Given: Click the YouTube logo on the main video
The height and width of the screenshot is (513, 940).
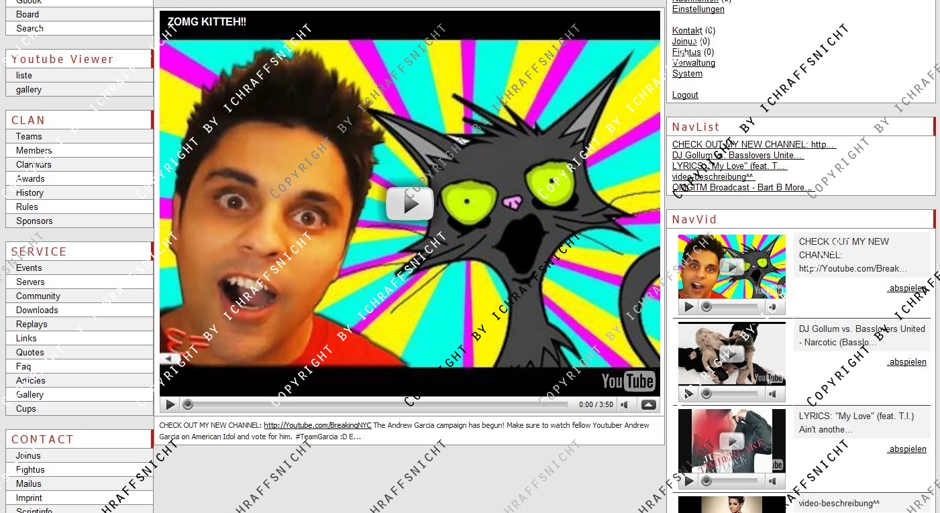Looking at the screenshot, I should point(628,381).
